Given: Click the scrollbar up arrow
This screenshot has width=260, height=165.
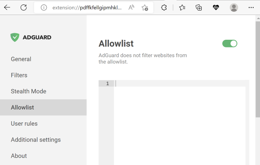Looking at the screenshot, I should 258,18.
